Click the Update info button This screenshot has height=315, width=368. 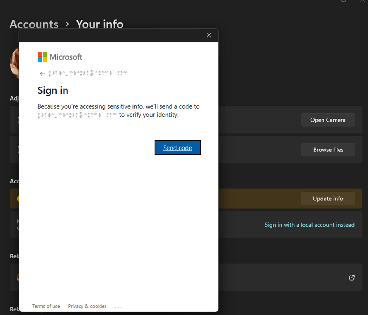[x=328, y=199]
